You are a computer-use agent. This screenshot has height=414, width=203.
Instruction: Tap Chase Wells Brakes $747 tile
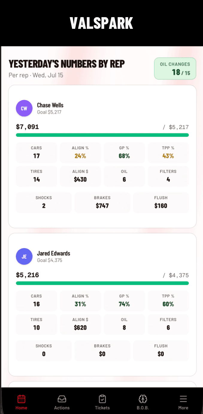102,202
